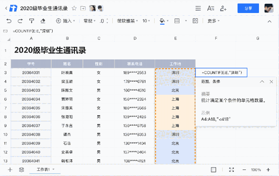Zoom out with the minus button

point(245,170)
